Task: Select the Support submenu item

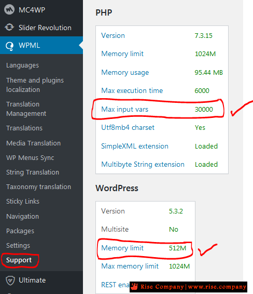Action: [19, 260]
